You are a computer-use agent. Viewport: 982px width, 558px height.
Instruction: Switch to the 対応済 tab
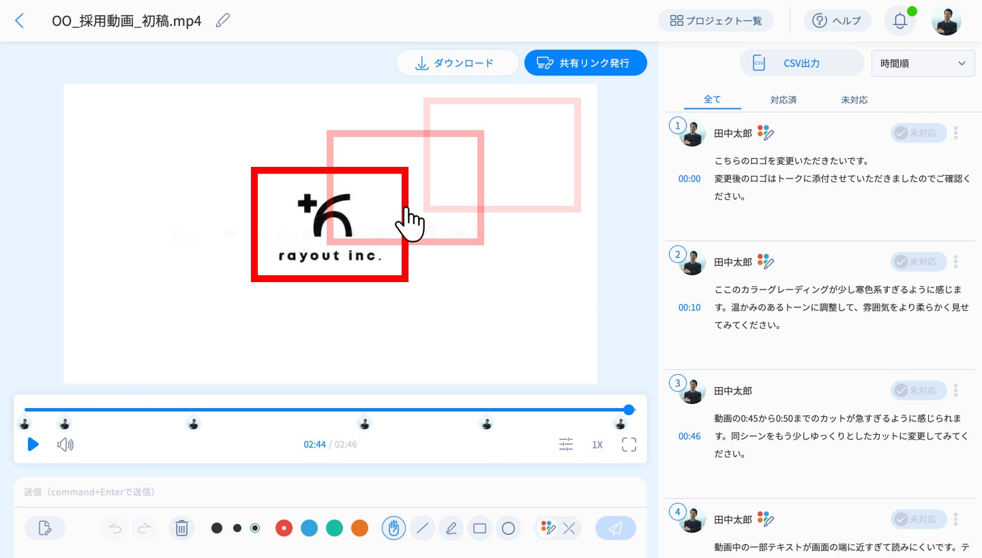[x=784, y=99]
